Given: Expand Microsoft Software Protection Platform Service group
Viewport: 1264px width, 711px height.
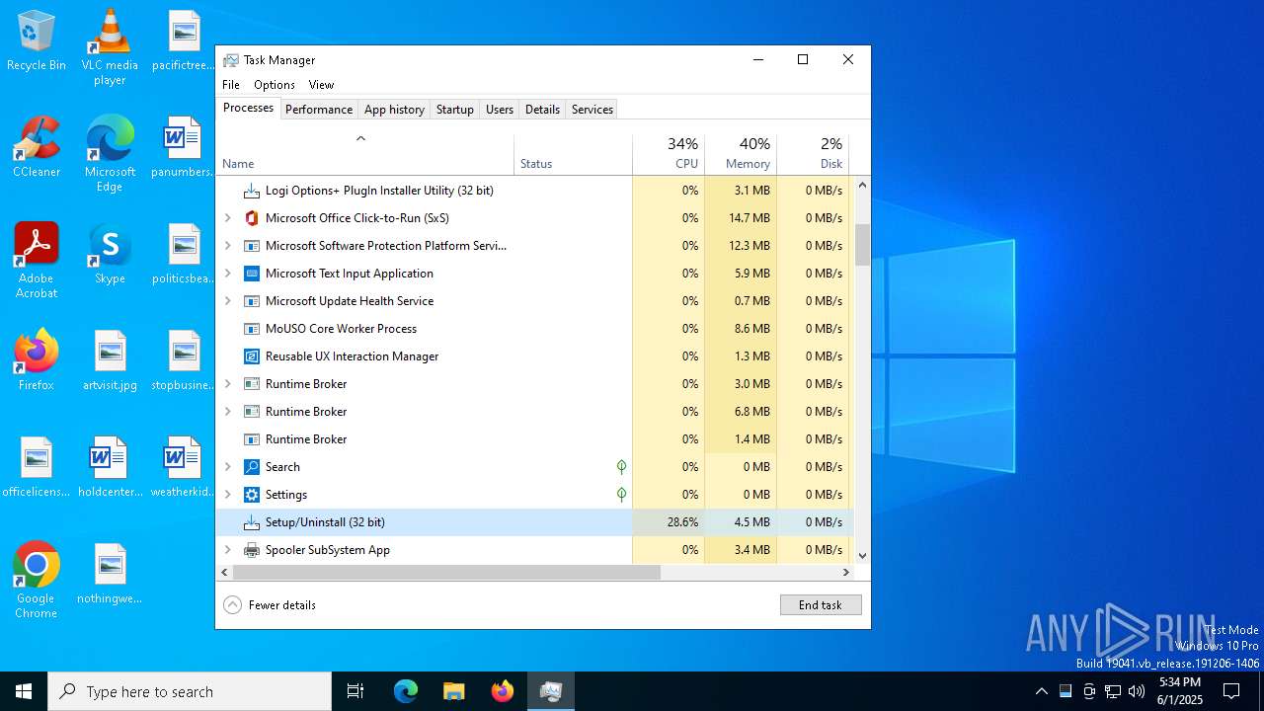Looking at the screenshot, I should (228, 246).
